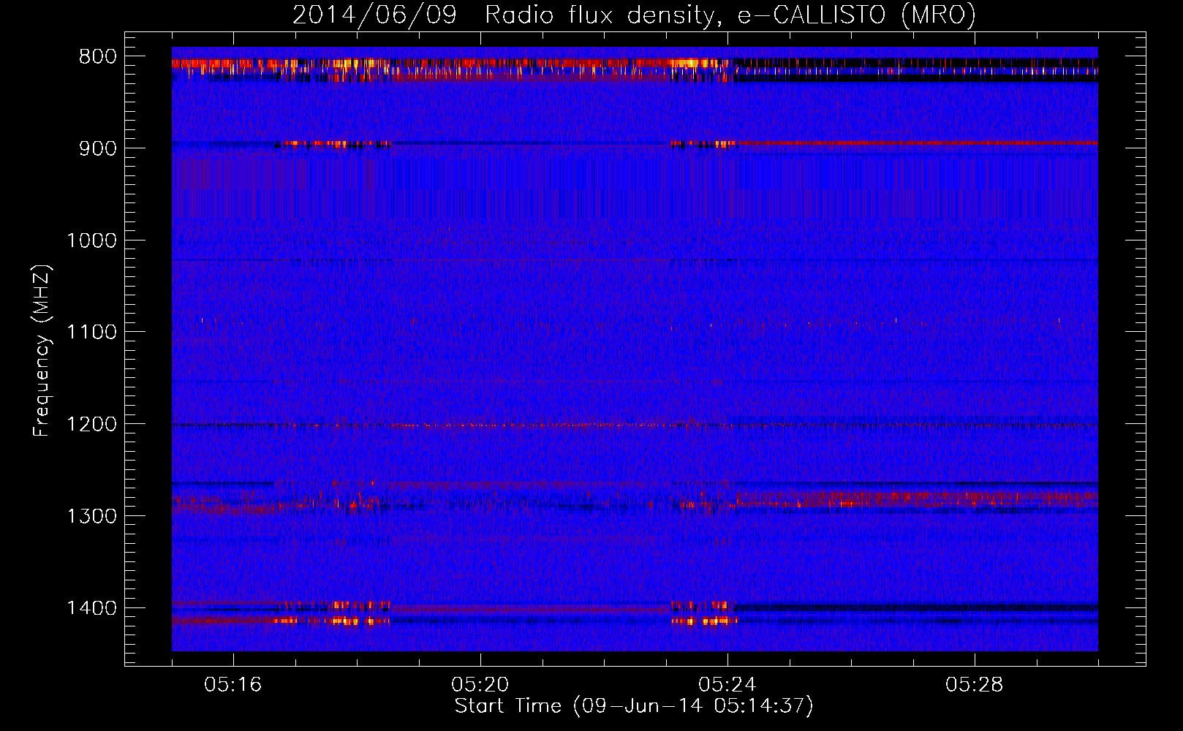Image resolution: width=1183 pixels, height=731 pixels.
Task: Click the 1300 frequency tick label
Action: 91,517
